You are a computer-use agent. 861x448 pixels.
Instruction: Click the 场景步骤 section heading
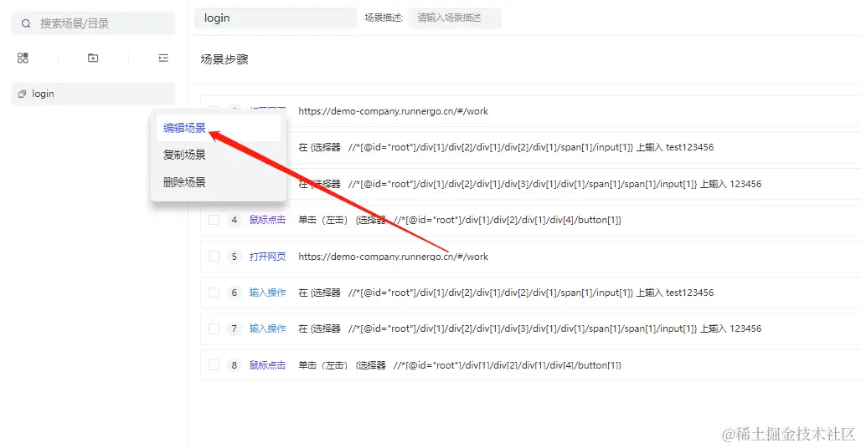point(224,59)
